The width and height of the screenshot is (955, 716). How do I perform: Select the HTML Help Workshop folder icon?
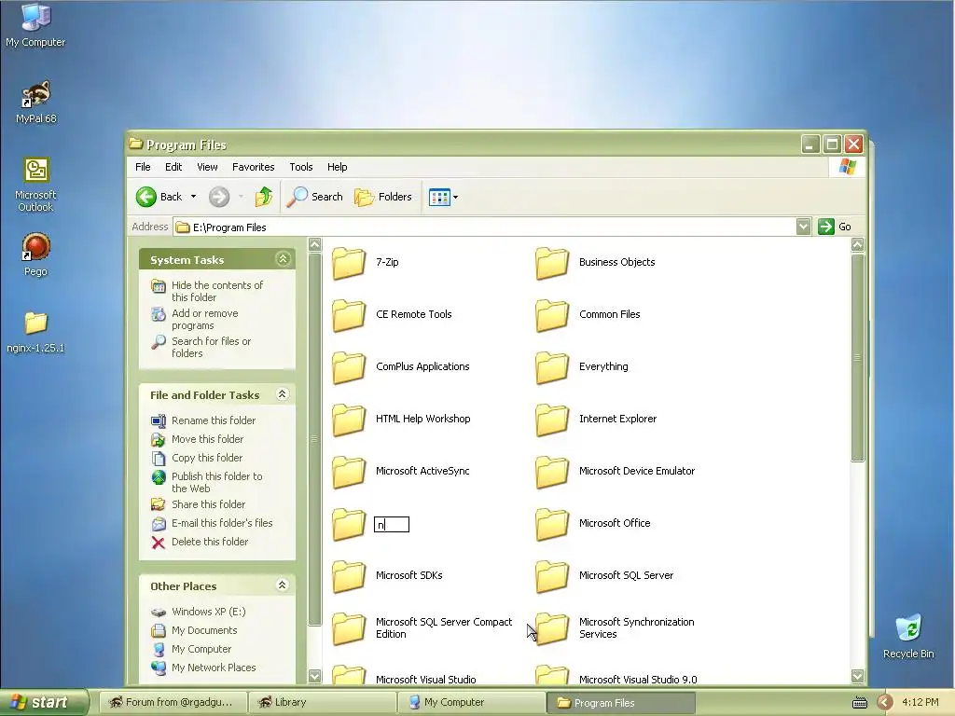[349, 420]
